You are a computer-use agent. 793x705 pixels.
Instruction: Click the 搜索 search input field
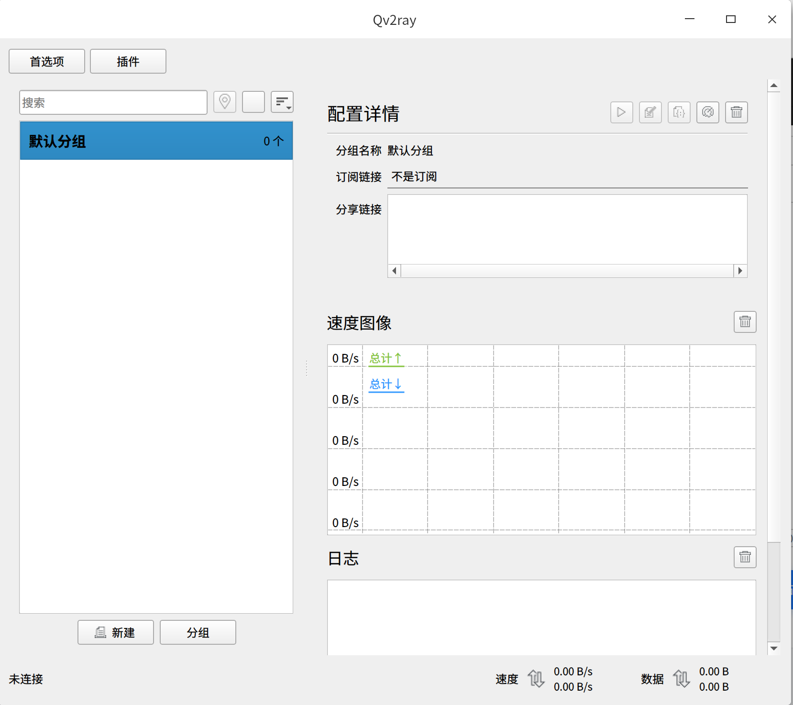point(113,102)
